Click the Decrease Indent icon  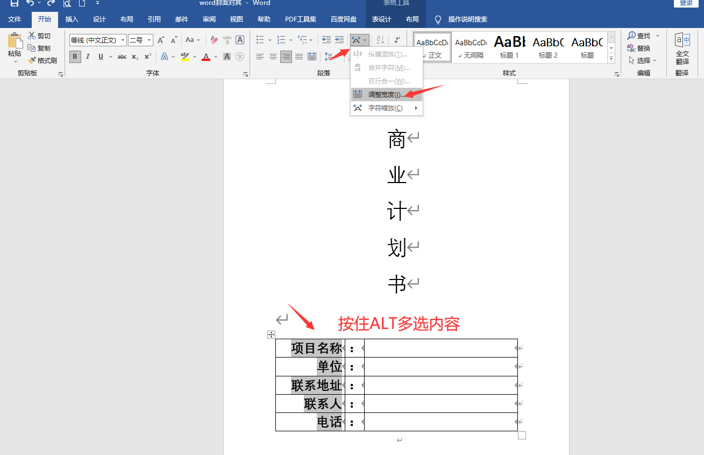326,40
